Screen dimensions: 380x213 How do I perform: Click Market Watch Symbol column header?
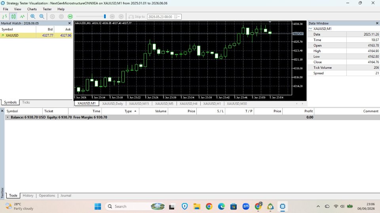tap(18, 29)
